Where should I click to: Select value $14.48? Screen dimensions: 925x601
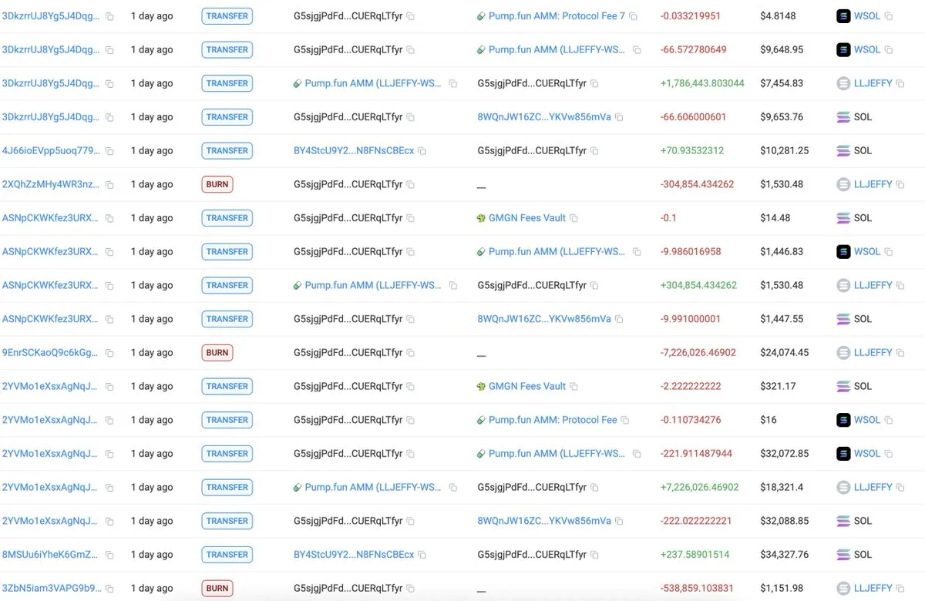tap(775, 218)
